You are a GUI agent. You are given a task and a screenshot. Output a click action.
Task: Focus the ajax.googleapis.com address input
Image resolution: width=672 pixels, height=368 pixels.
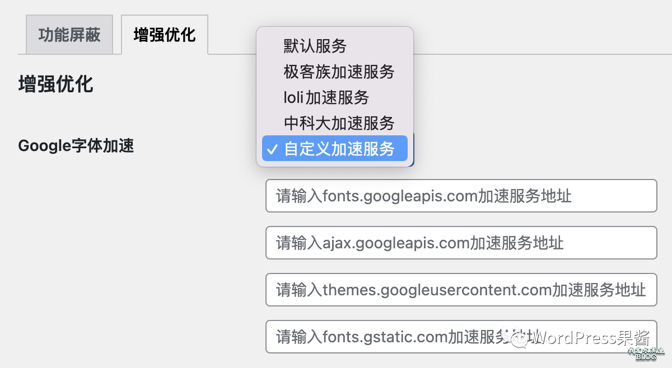pos(460,243)
